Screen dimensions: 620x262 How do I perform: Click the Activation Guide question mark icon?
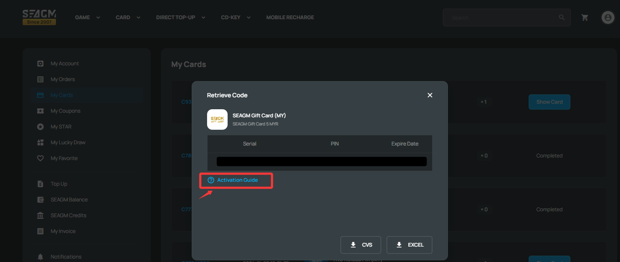pyautogui.click(x=211, y=180)
